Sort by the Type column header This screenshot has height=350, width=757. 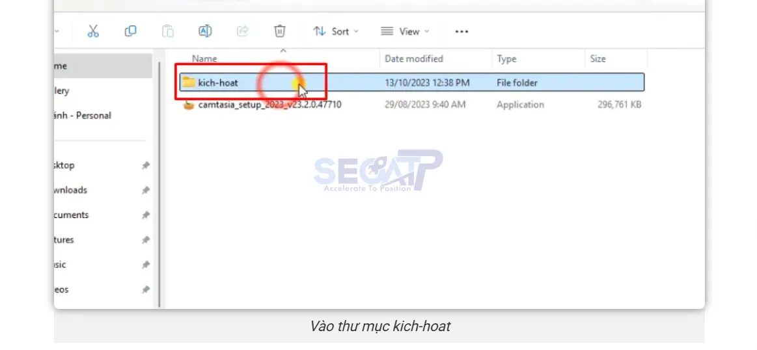coord(506,59)
